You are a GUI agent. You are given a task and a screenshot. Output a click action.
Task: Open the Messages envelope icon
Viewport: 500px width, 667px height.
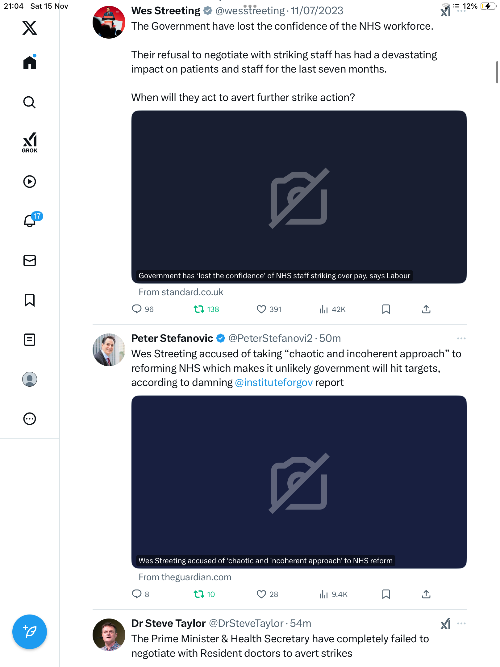[x=30, y=261]
